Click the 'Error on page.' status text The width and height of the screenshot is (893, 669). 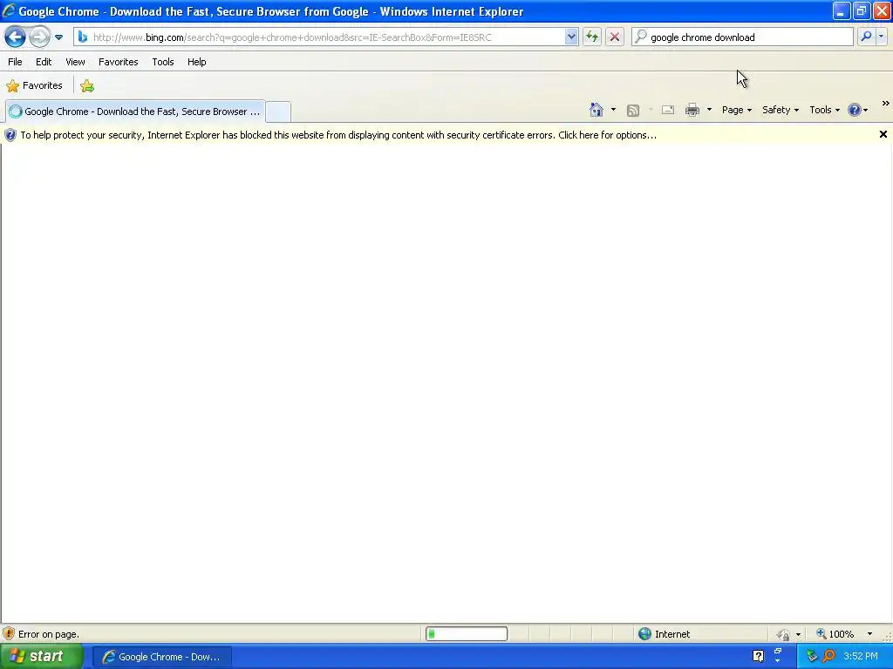tap(49, 634)
